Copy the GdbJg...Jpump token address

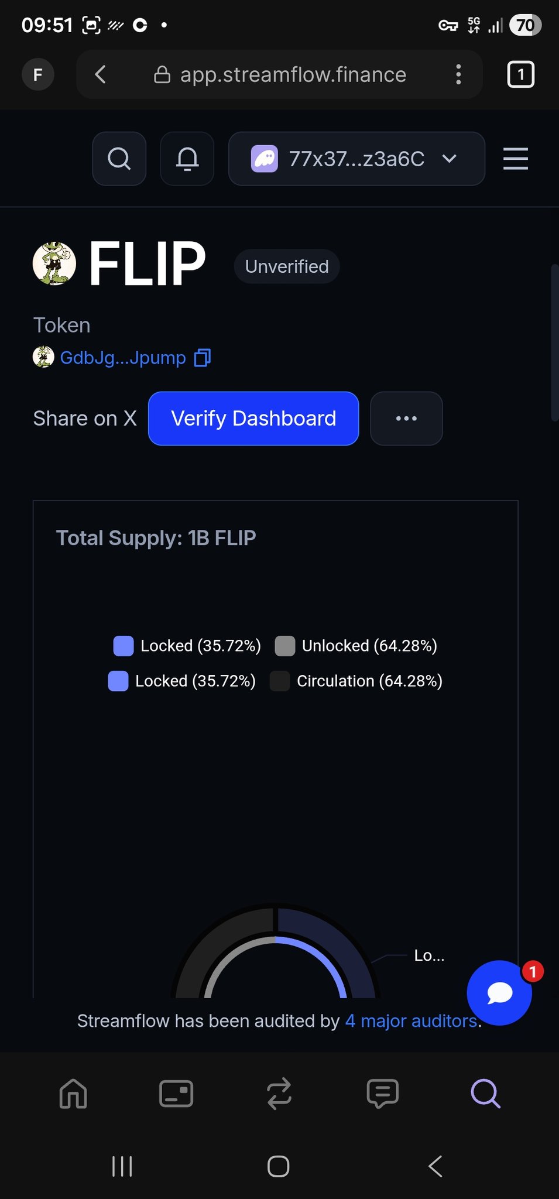[x=203, y=358]
